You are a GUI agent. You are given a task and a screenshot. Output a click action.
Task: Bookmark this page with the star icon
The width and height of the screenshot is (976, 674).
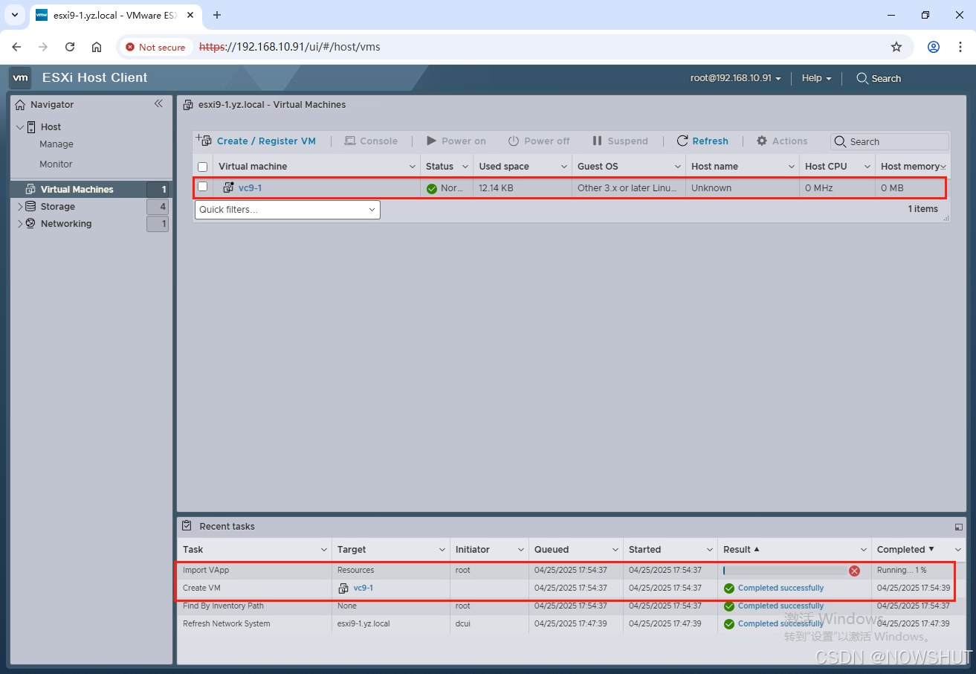tap(896, 47)
